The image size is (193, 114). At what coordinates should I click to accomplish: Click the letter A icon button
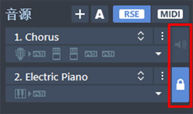coord(100,14)
